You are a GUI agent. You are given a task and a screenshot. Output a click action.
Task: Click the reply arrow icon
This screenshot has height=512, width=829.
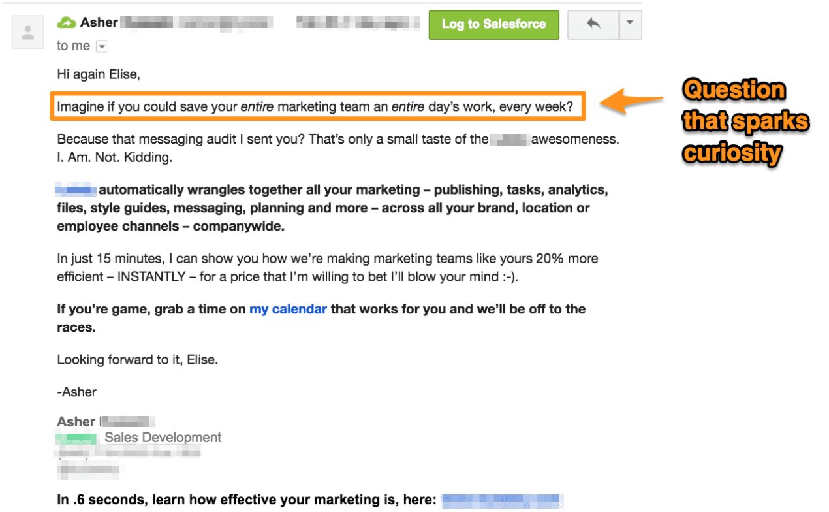pyautogui.click(x=593, y=25)
